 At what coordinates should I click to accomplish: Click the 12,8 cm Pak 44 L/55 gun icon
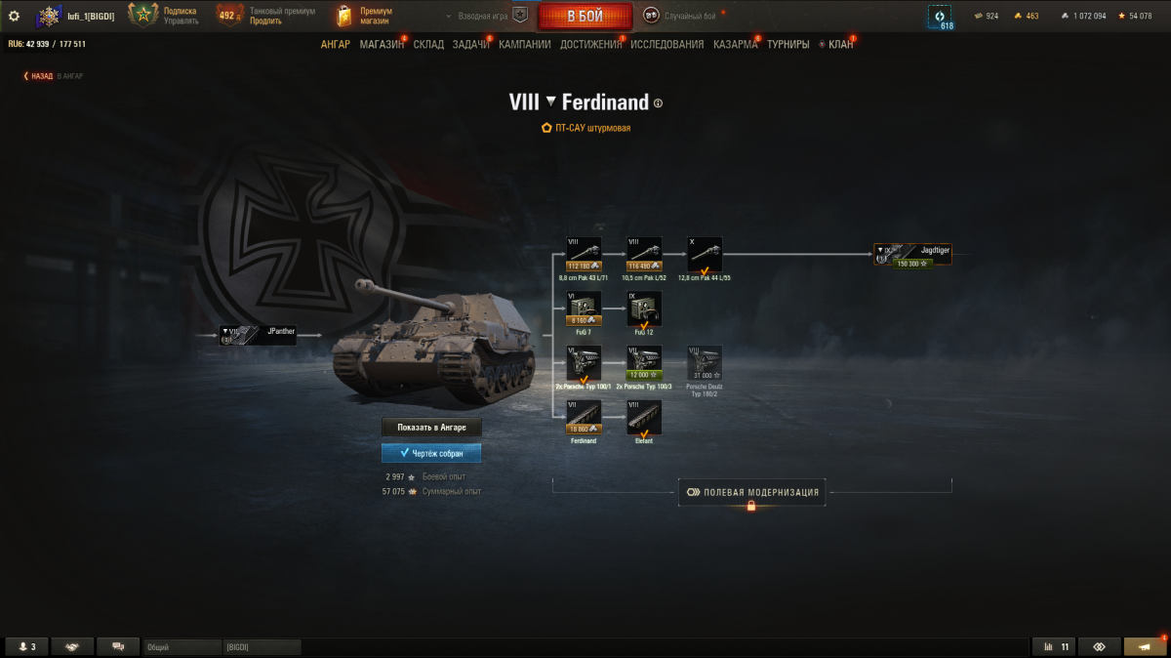point(705,254)
